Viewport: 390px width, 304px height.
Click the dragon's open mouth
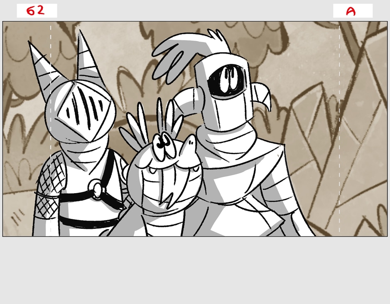(169, 195)
